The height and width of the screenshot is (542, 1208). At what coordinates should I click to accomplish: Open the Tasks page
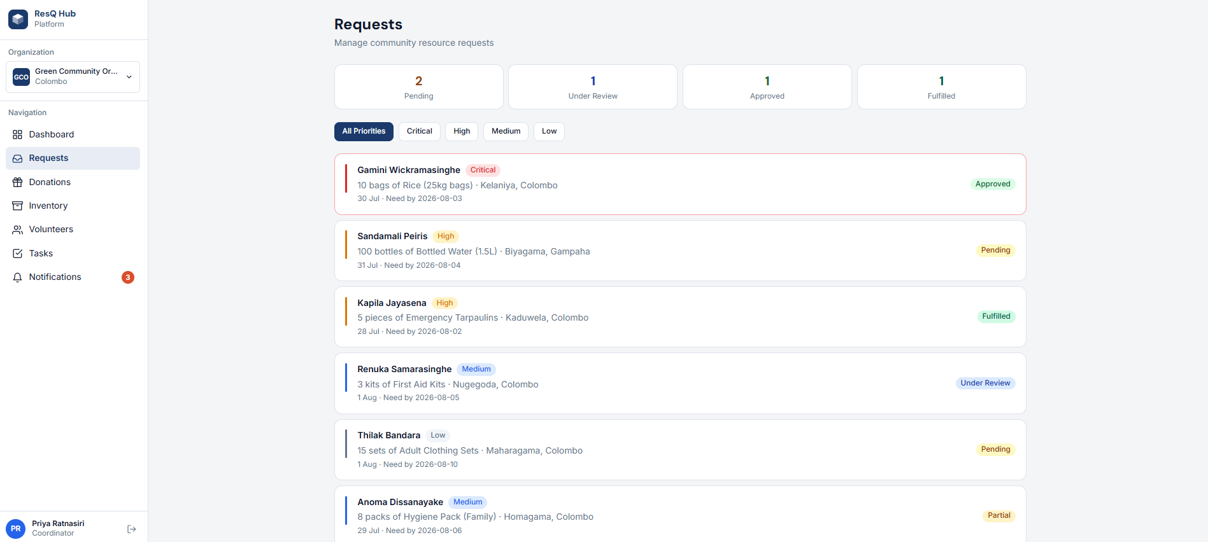tap(73, 254)
